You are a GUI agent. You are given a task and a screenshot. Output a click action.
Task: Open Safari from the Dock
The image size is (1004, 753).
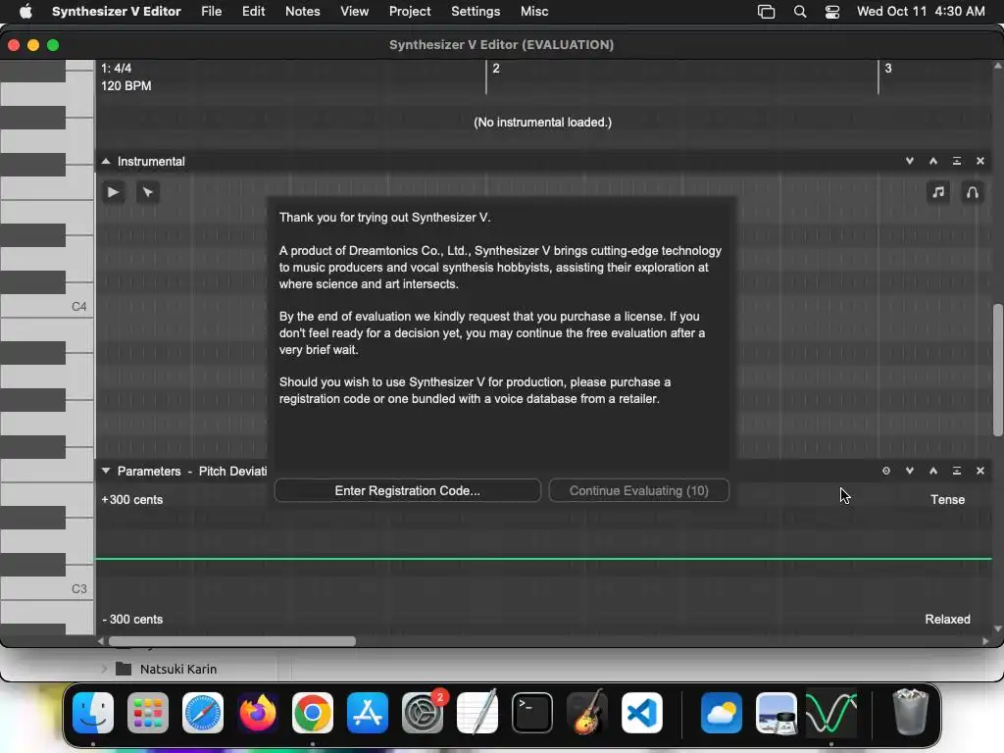click(203, 713)
